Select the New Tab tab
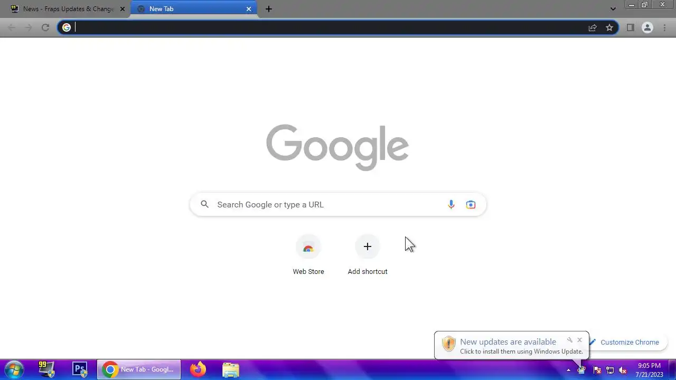 (193, 9)
